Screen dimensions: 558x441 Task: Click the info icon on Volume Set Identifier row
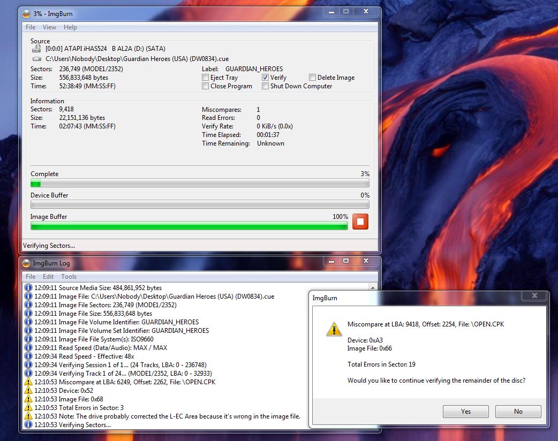(28, 330)
